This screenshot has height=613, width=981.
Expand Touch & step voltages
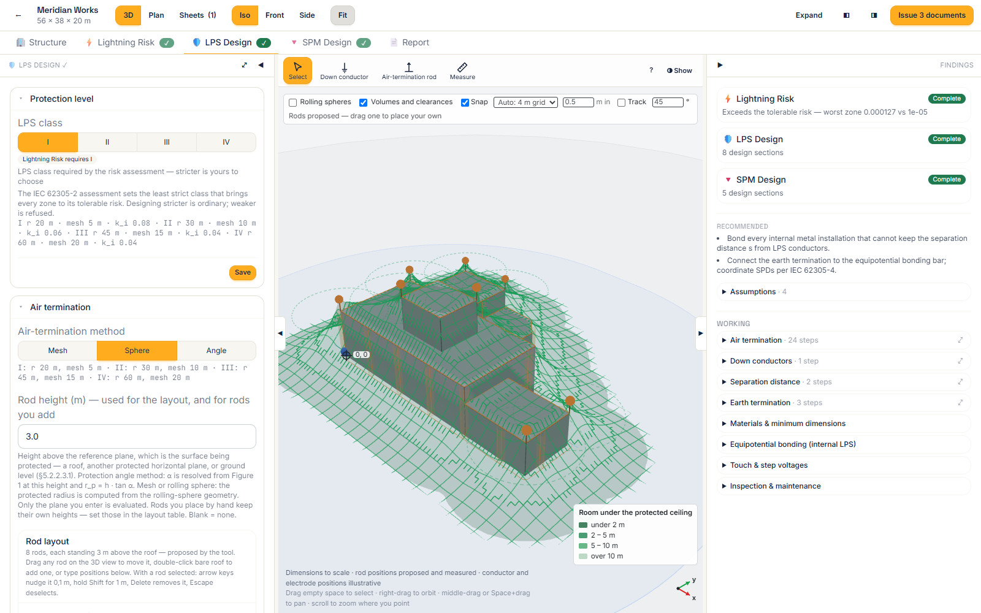pyautogui.click(x=843, y=465)
